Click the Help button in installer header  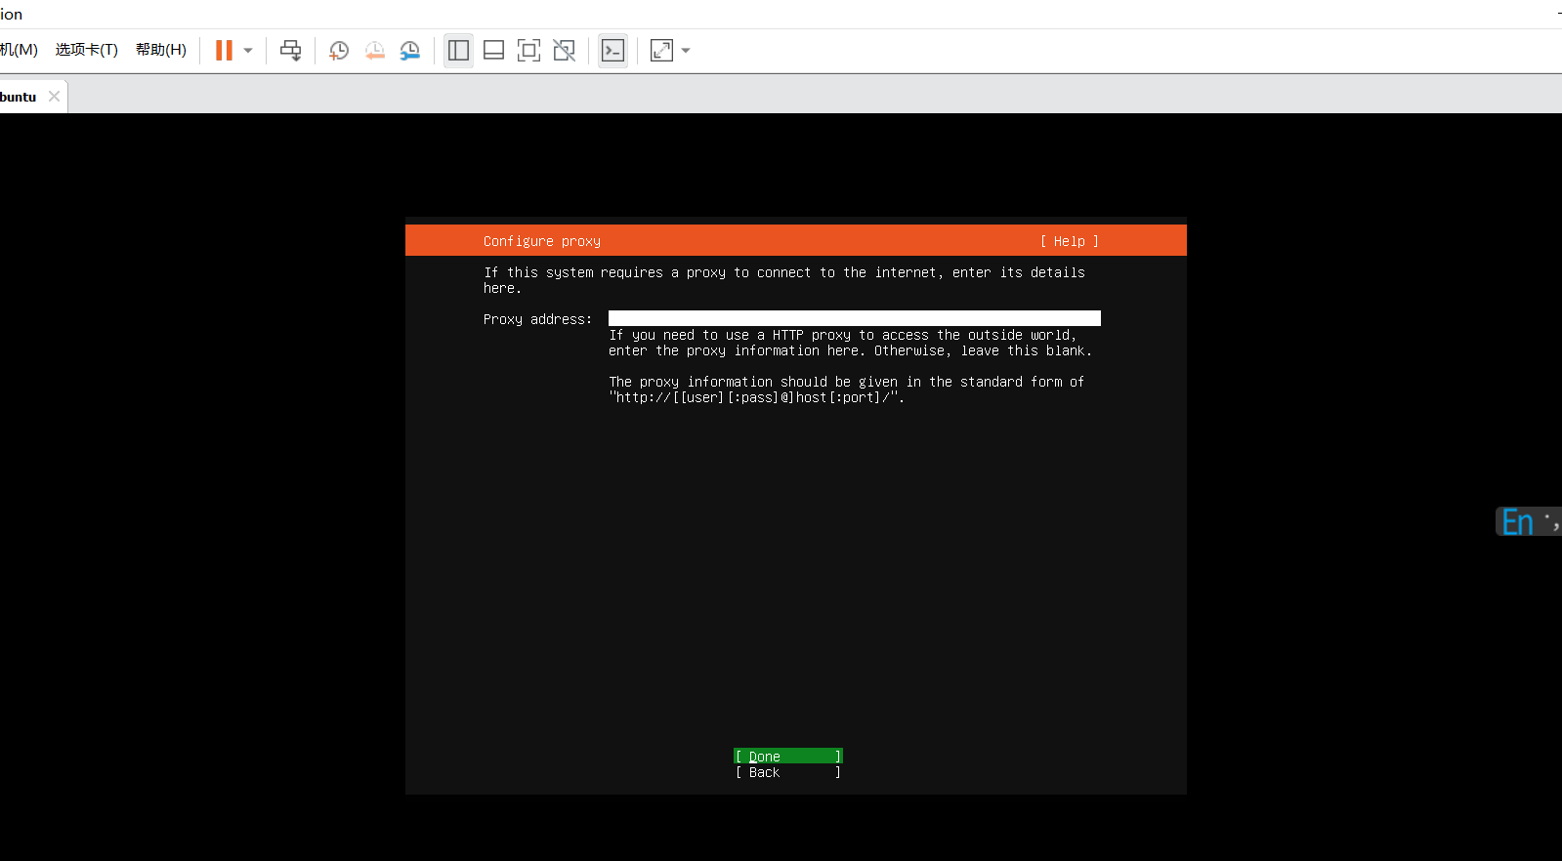1070,241
